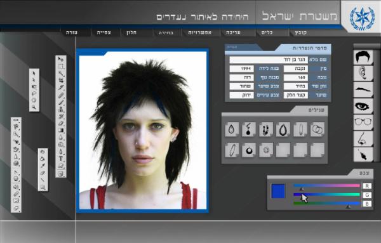Screen dimensions: 381x243
Task: Open the עריכה (Edit) menu
Action: coord(233,32)
